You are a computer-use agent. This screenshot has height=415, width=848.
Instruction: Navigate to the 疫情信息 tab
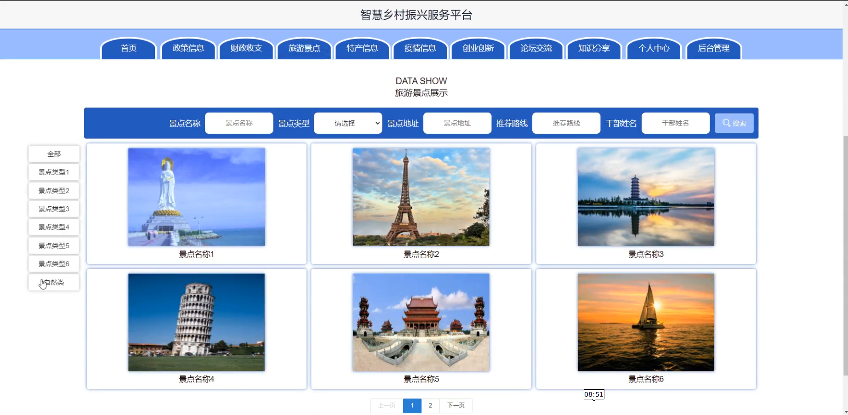coord(420,48)
